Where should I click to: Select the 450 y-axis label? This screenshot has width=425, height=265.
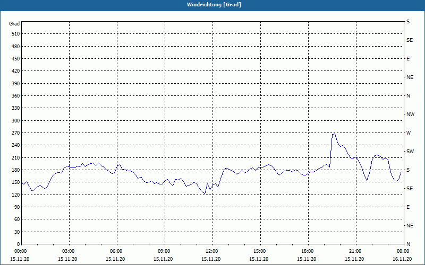16,59
